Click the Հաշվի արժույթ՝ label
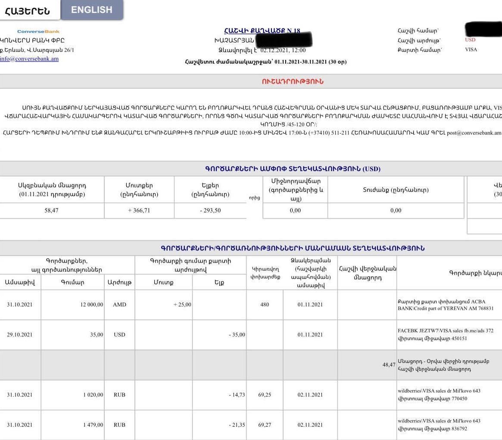The width and height of the screenshot is (502, 440). click(x=419, y=41)
